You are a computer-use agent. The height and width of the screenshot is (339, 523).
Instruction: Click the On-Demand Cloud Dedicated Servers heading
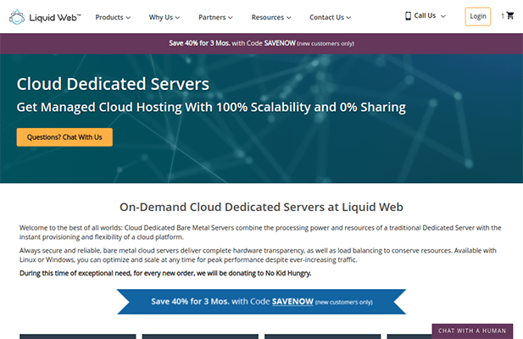[261, 207]
